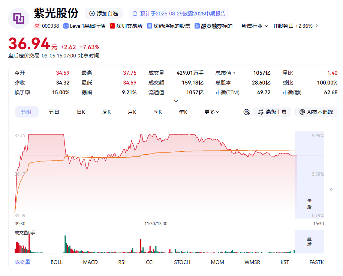Click the 429.01万手 volume value
343x276 pixels.
coord(190,73)
